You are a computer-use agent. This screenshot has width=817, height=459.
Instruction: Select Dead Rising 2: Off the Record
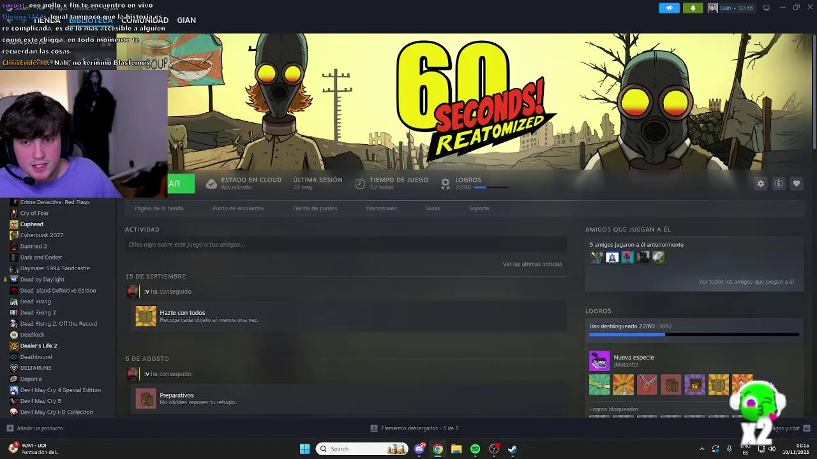click(58, 324)
